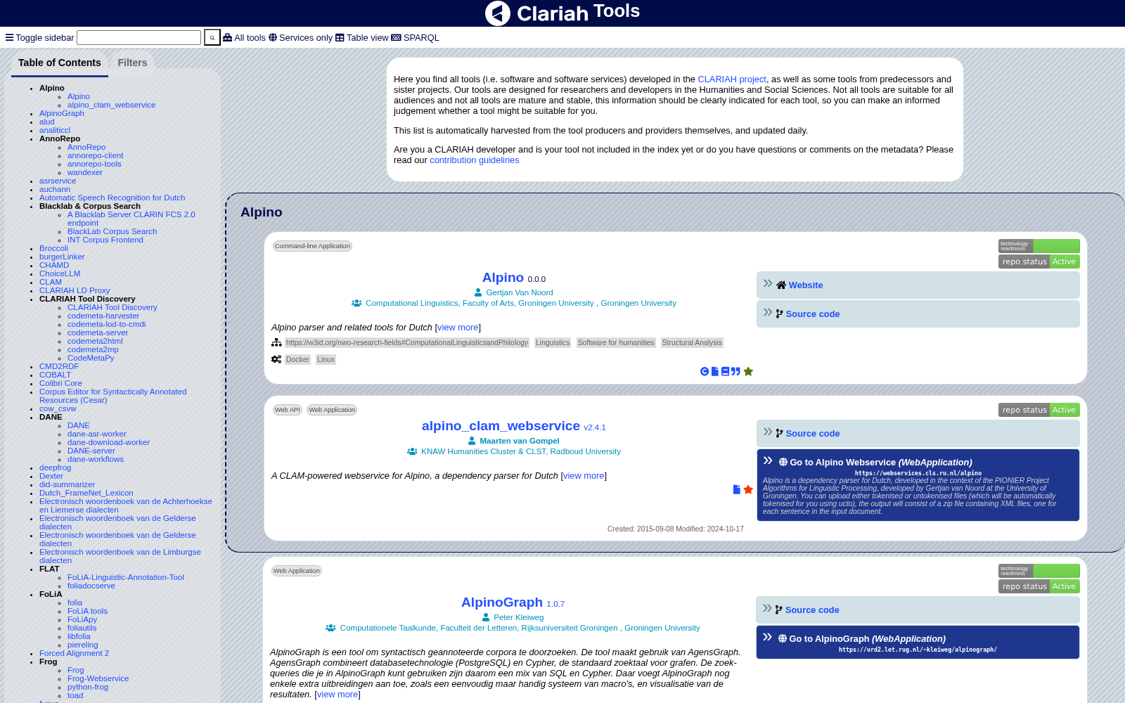Open Alpino Source code link
The width and height of the screenshot is (1125, 703).
[813, 314]
